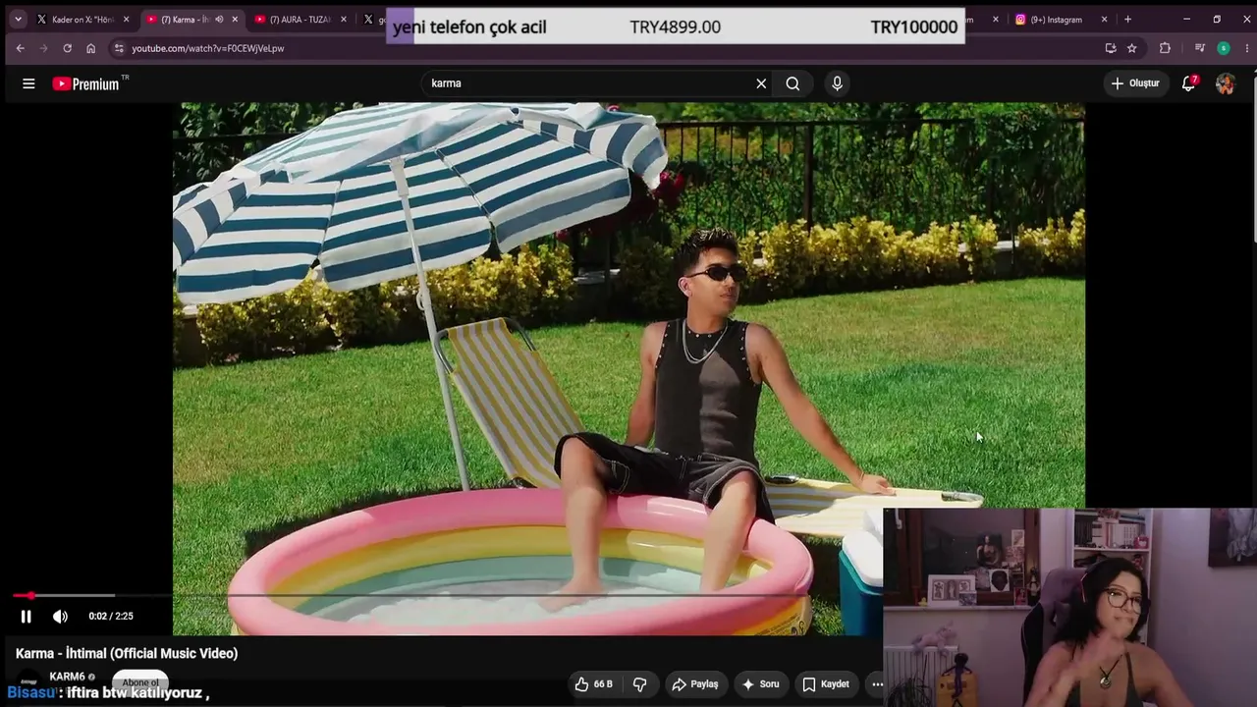
Task: Click the Karma - İhtimal video title
Action: click(127, 653)
